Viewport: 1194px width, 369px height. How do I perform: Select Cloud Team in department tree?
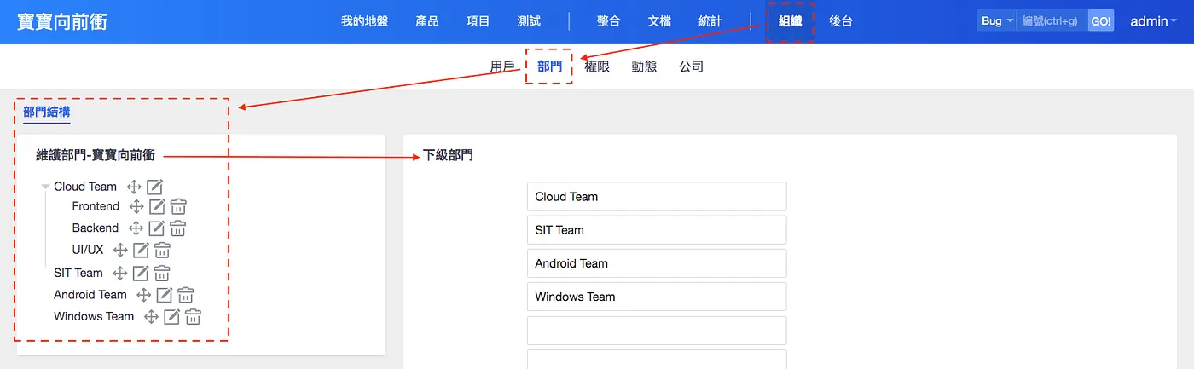point(85,187)
